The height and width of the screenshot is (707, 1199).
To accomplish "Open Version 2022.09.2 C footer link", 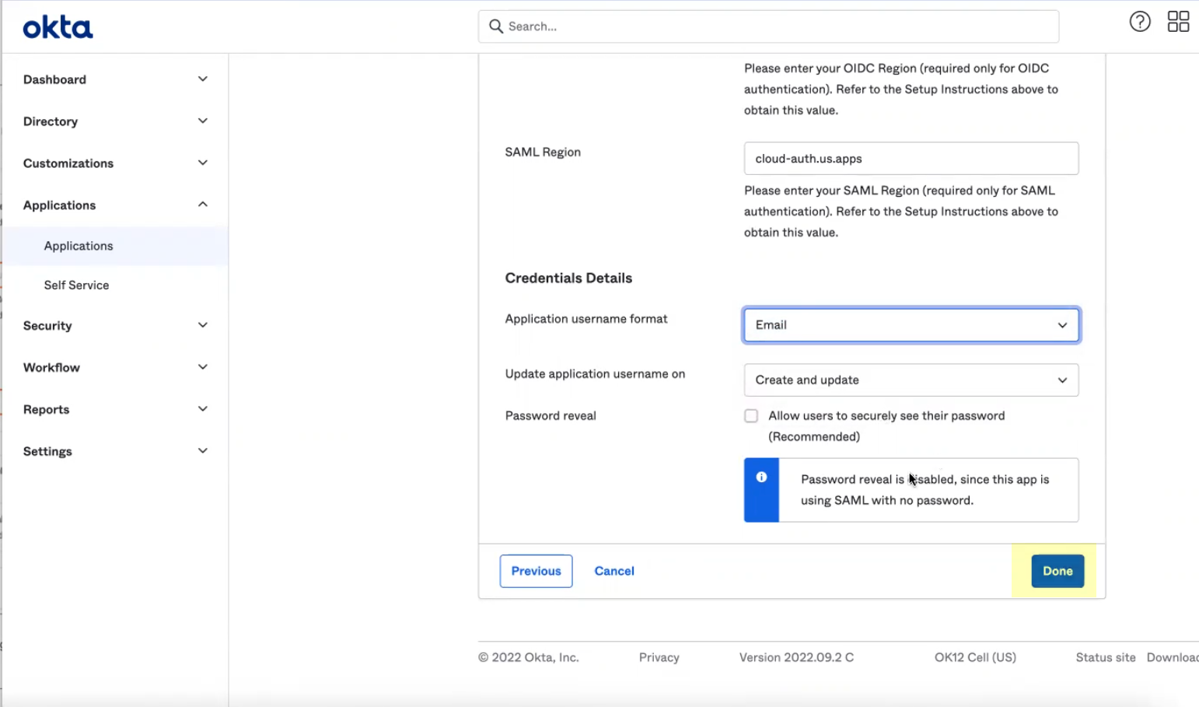I will (796, 657).
